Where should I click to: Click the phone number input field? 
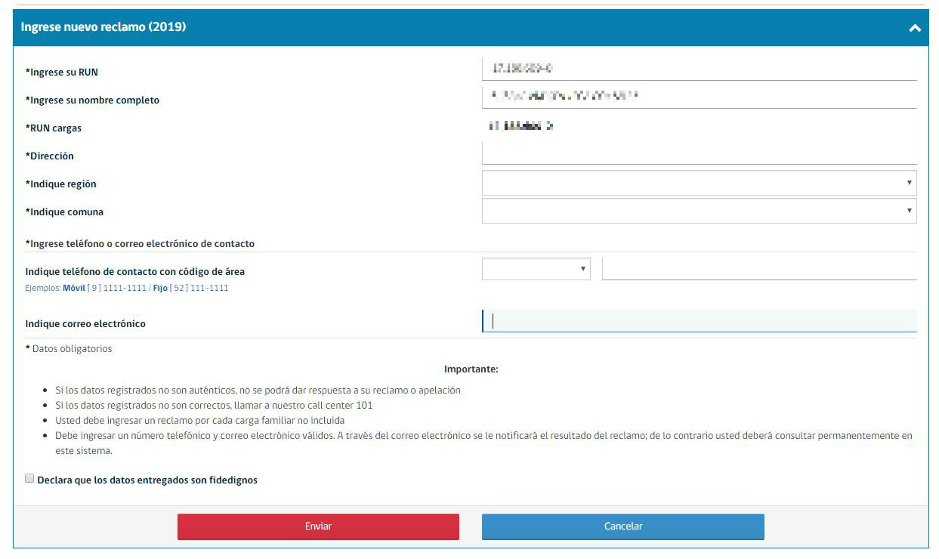click(x=758, y=269)
